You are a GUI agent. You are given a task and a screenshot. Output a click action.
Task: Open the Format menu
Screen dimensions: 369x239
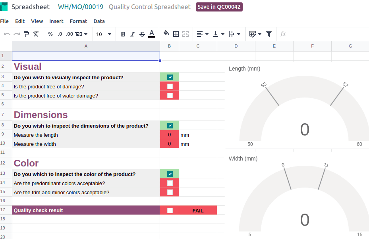click(78, 21)
